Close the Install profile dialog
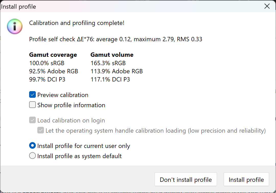 (x=267, y=6)
